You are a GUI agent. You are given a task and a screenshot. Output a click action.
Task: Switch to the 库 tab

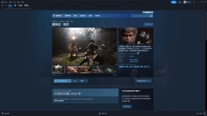pos(15,5)
